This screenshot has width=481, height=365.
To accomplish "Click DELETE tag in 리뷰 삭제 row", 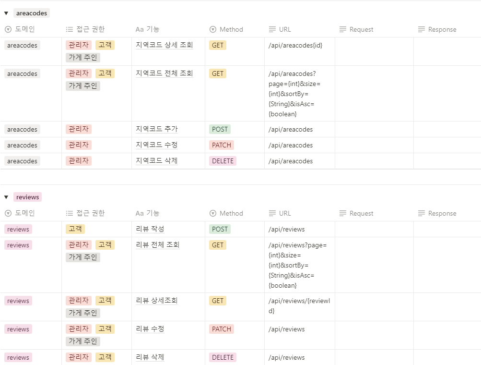I will 223,357.
